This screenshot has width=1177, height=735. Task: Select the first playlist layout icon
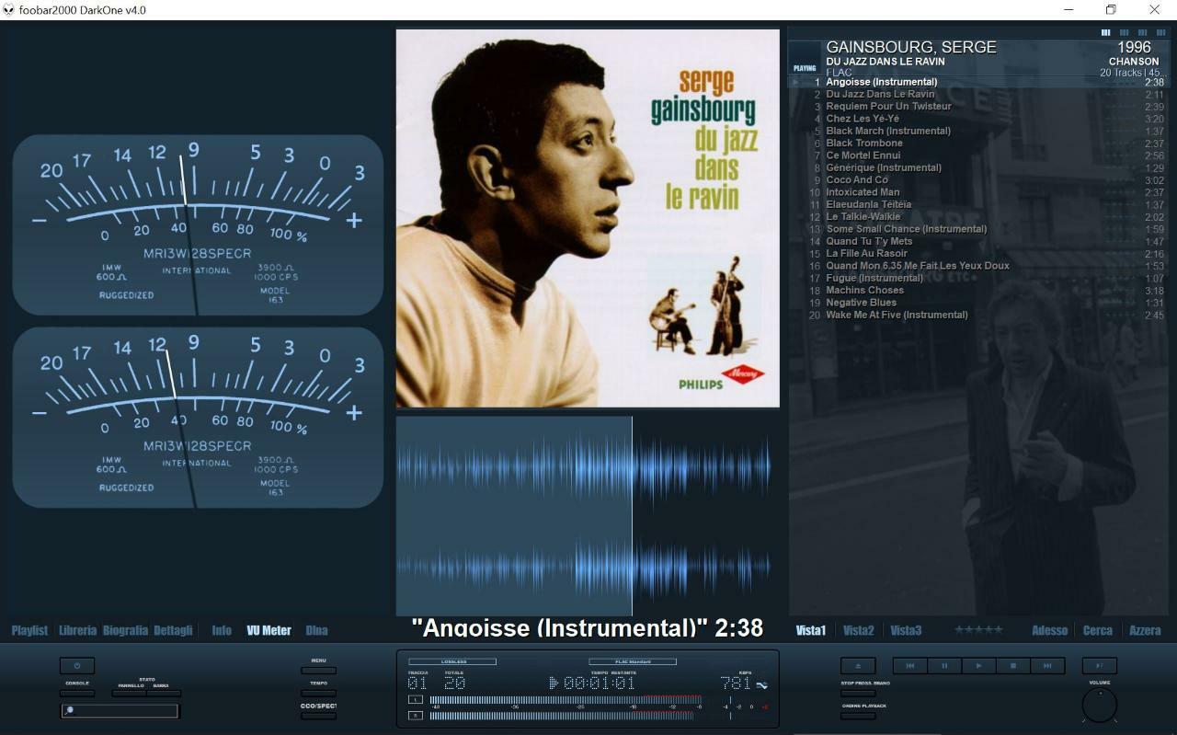tap(1106, 32)
